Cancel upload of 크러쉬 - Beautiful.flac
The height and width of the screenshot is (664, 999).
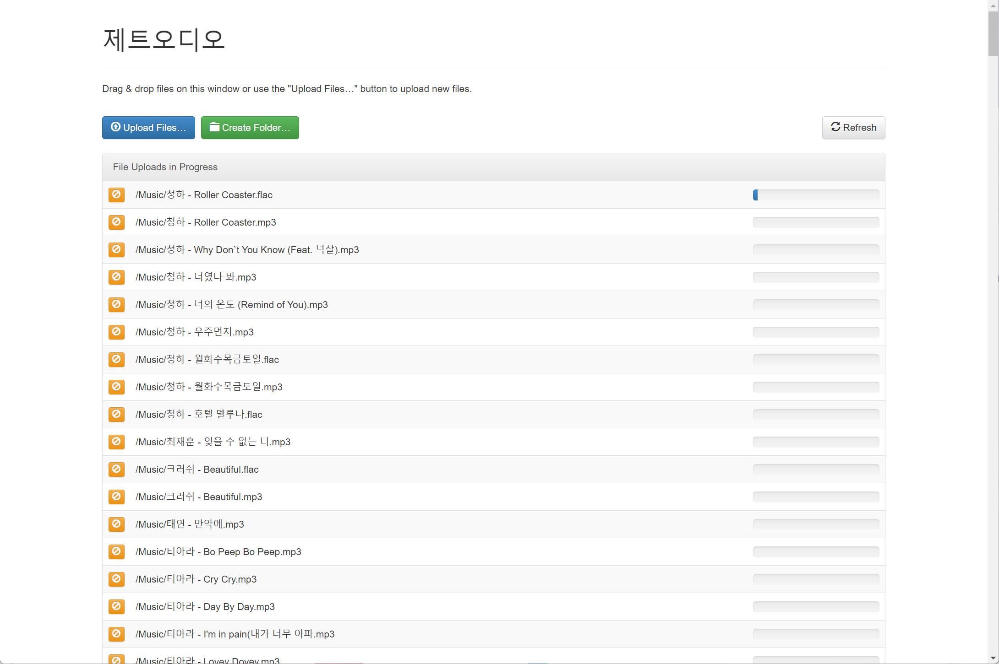[116, 470]
